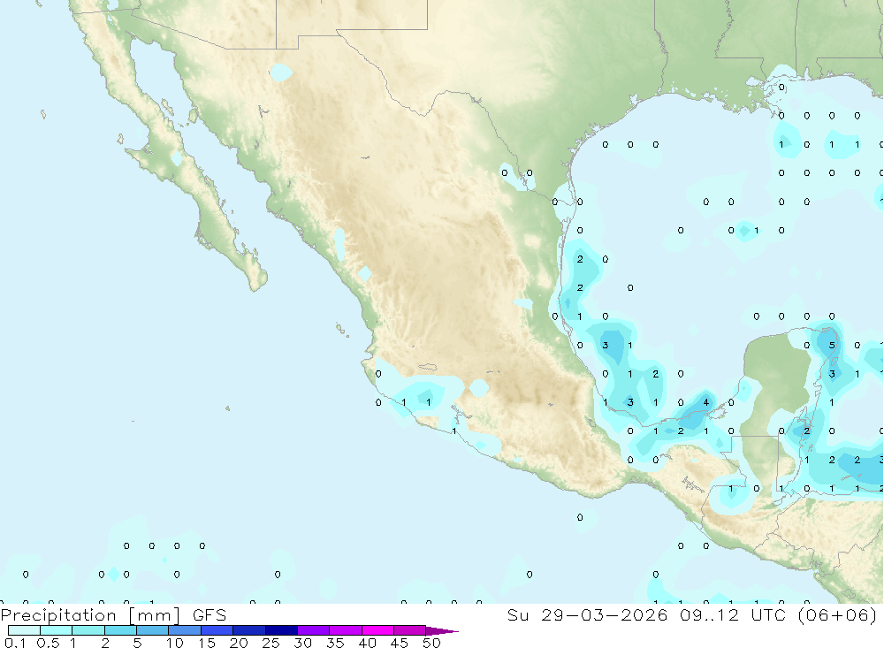884x648 pixels.
Task: Click the above-50 arrow tip of legend
Action: pyautogui.click(x=441, y=630)
